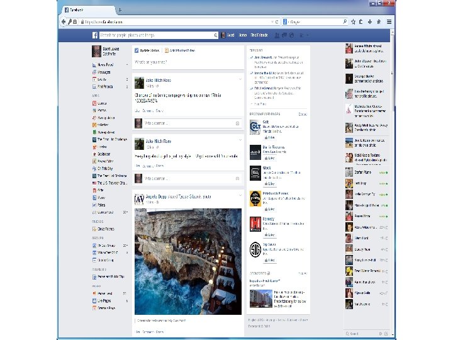Open Messages in left sidebar
453x340 pixels.
tap(101, 72)
